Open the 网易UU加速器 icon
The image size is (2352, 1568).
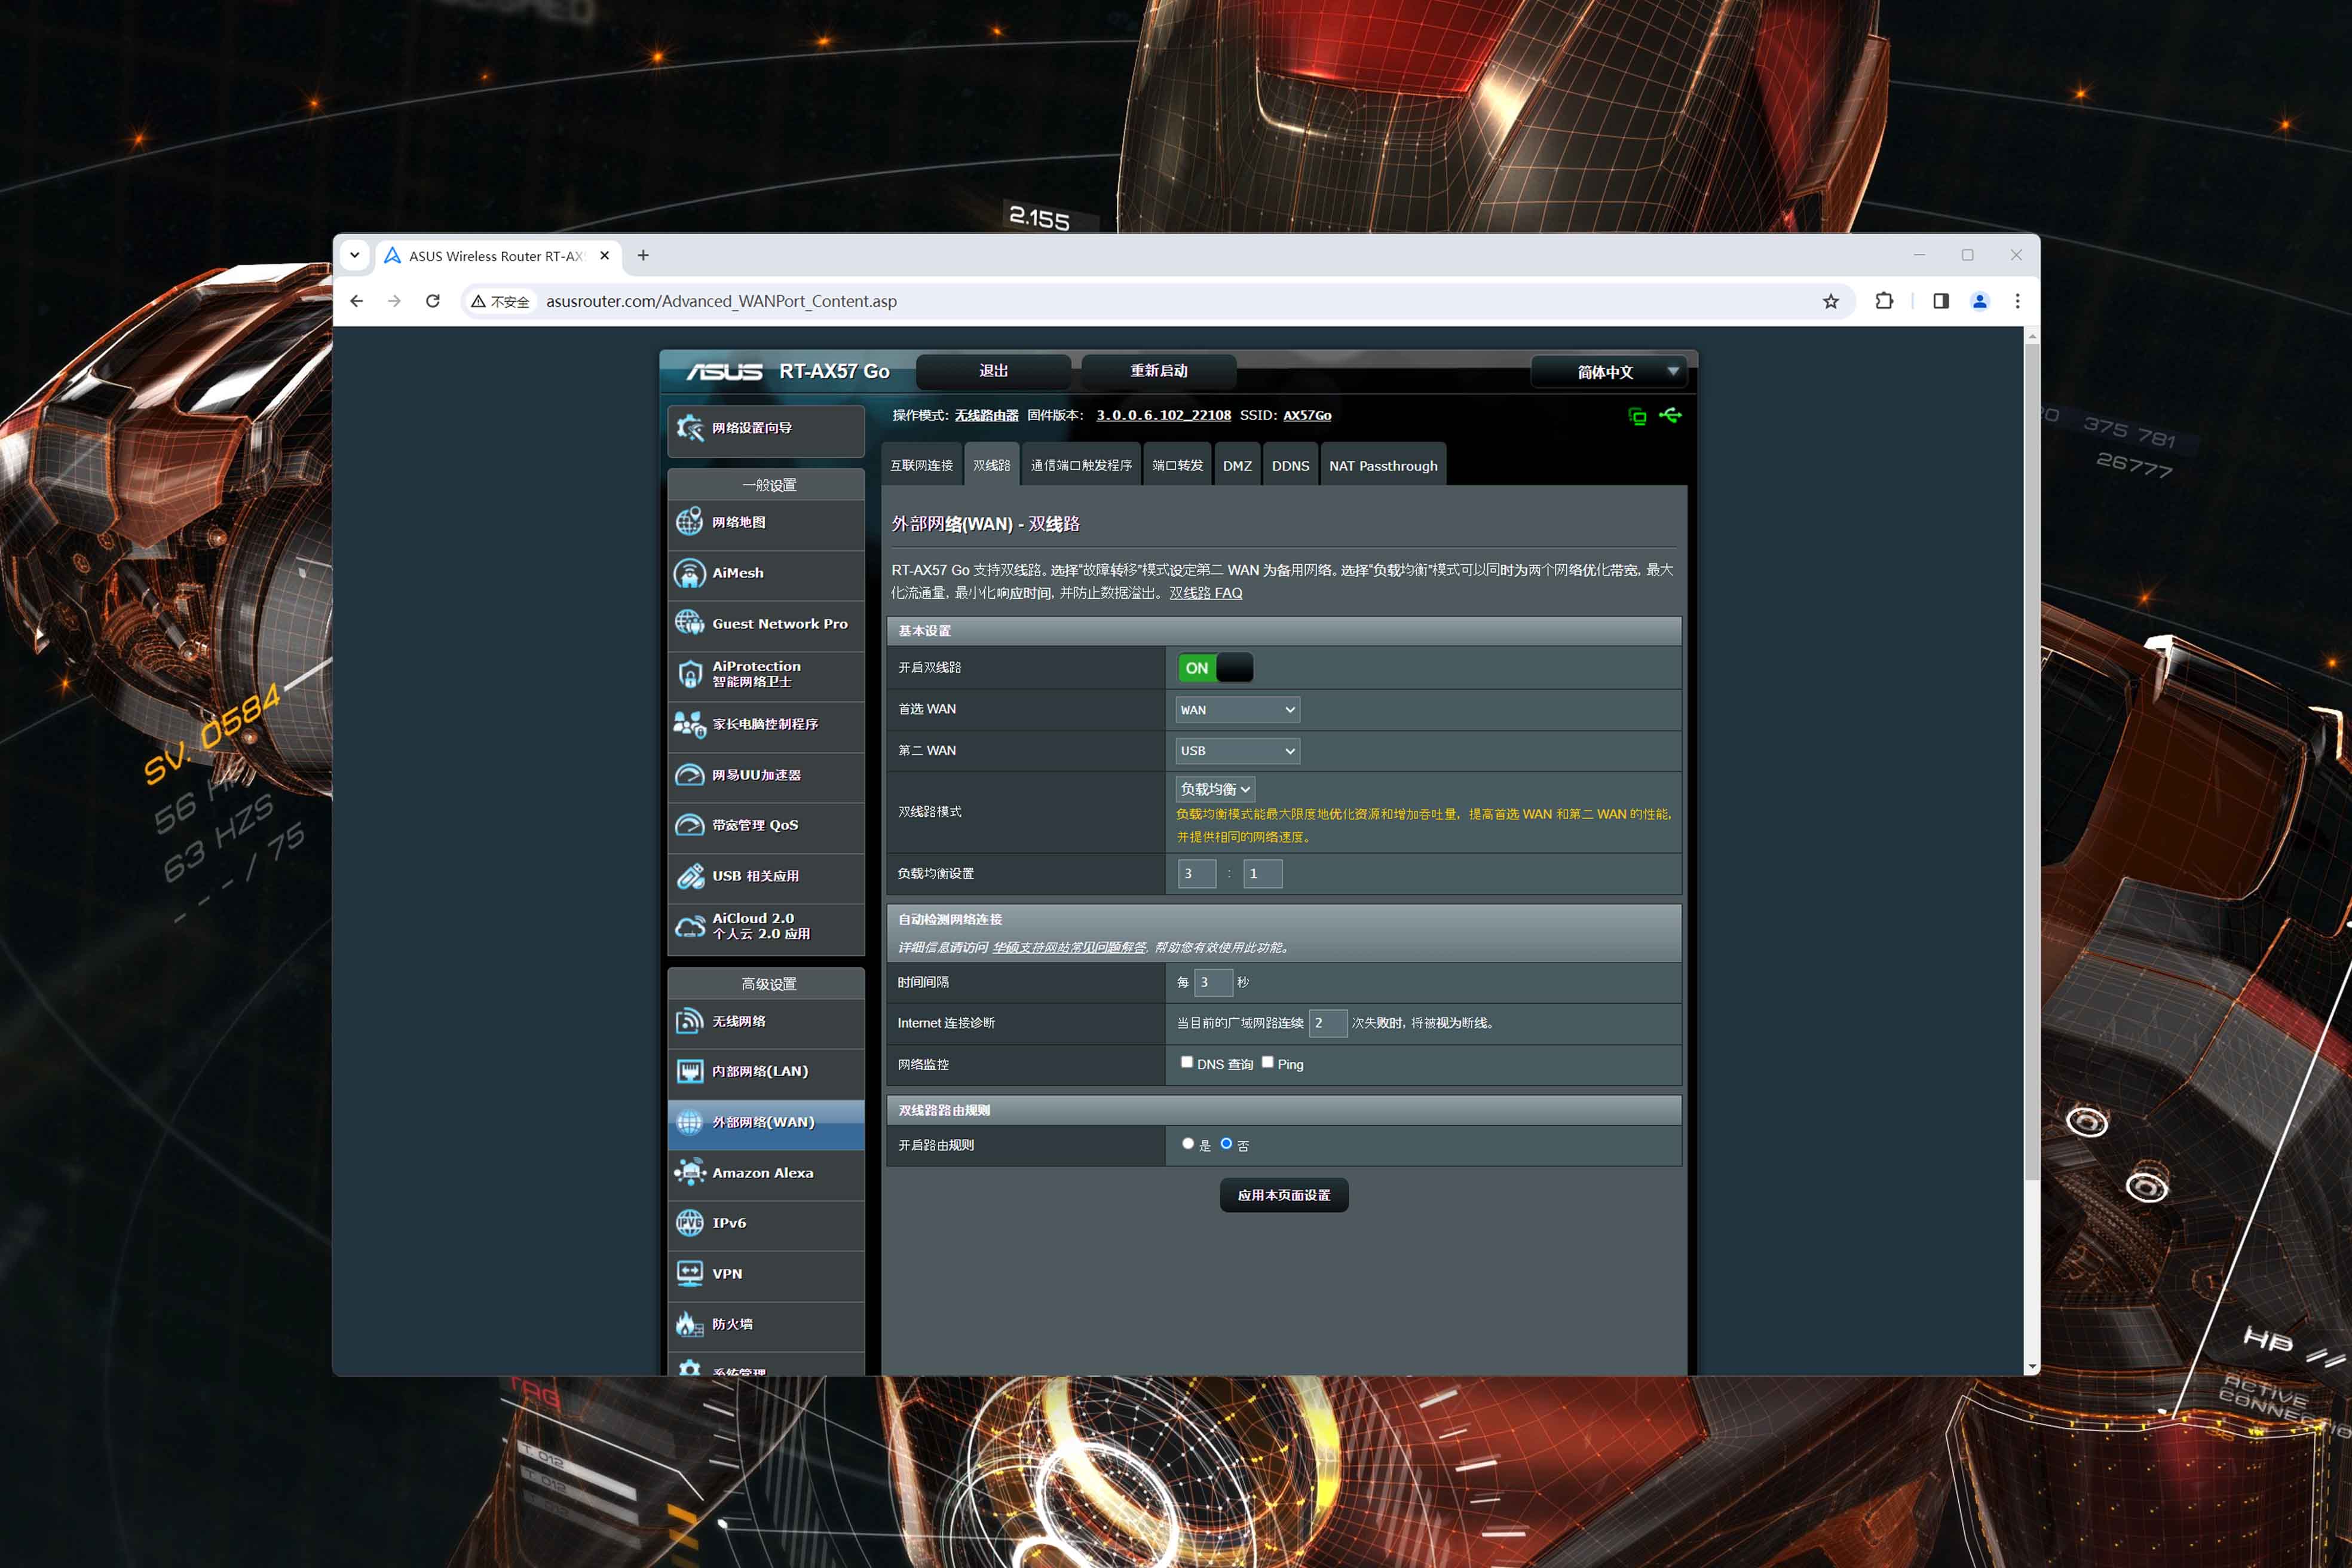pyautogui.click(x=689, y=775)
